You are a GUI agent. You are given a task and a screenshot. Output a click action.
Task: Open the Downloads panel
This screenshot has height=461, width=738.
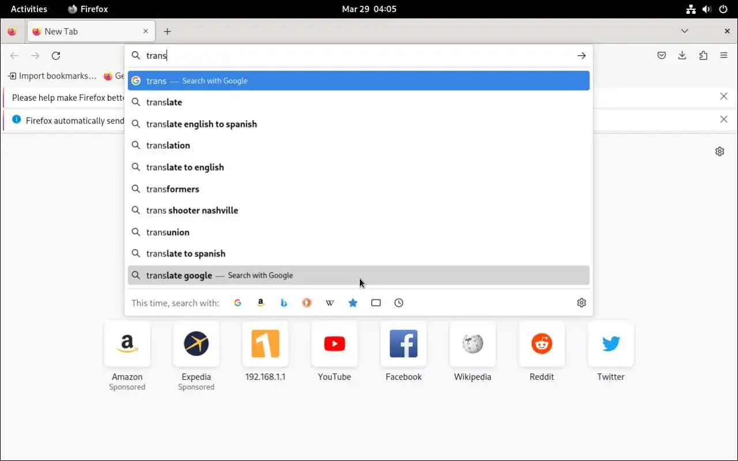click(682, 55)
